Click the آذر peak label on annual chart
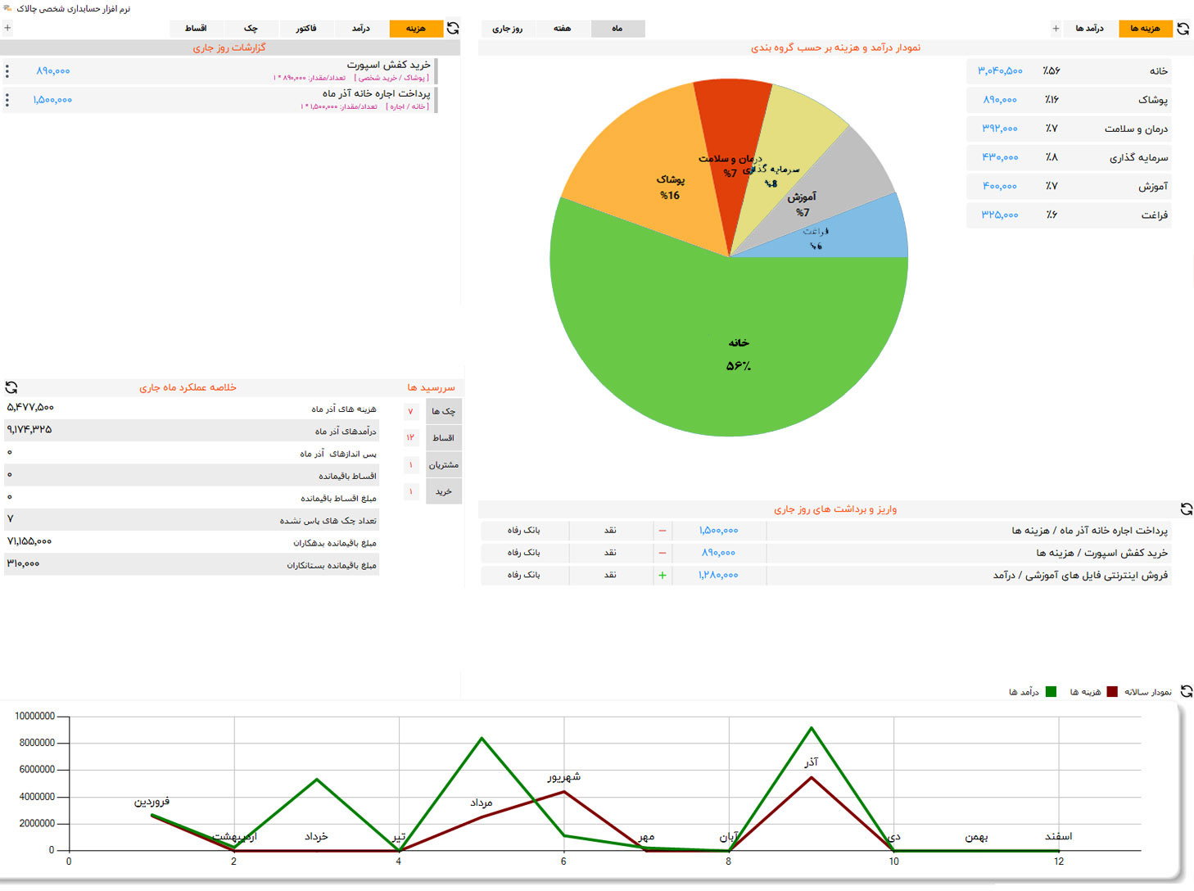The height and width of the screenshot is (891, 1194). pyautogui.click(x=811, y=762)
